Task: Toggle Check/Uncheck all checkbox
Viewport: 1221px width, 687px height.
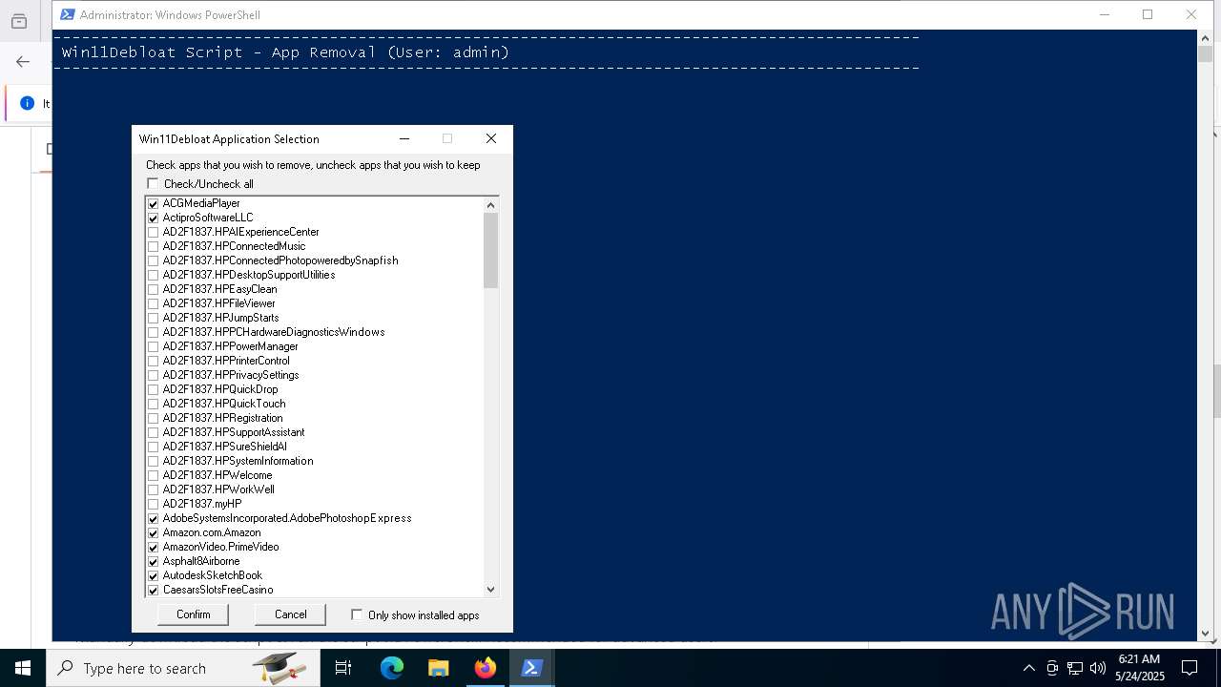Action: [x=153, y=184]
